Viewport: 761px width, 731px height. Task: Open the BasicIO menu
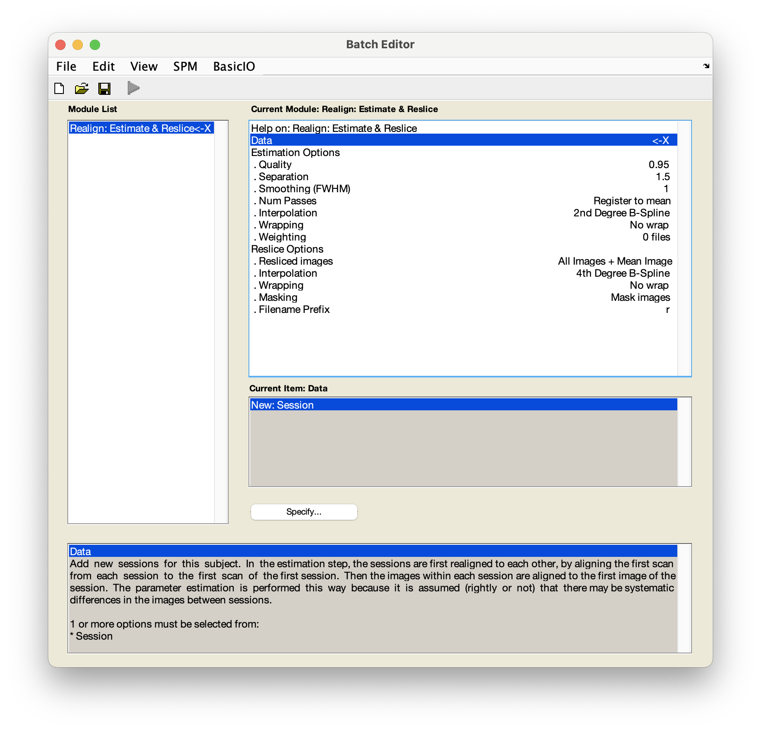pyautogui.click(x=234, y=66)
